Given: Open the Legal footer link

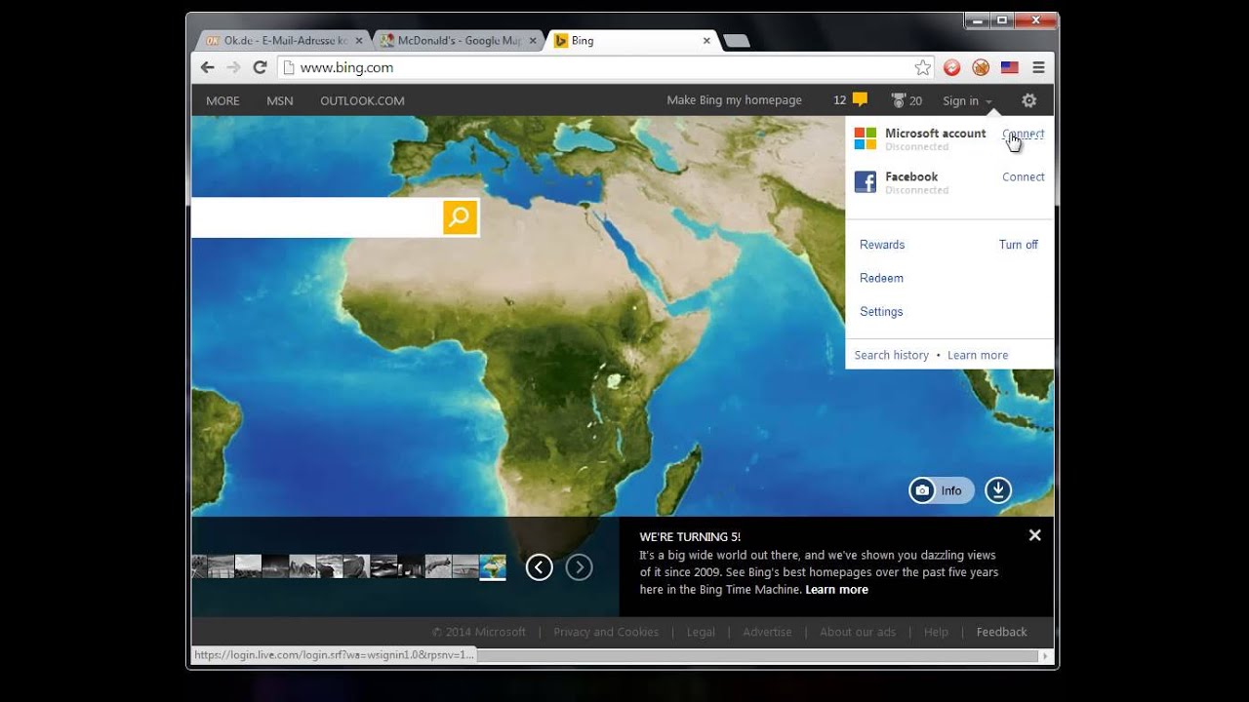Looking at the screenshot, I should [701, 632].
